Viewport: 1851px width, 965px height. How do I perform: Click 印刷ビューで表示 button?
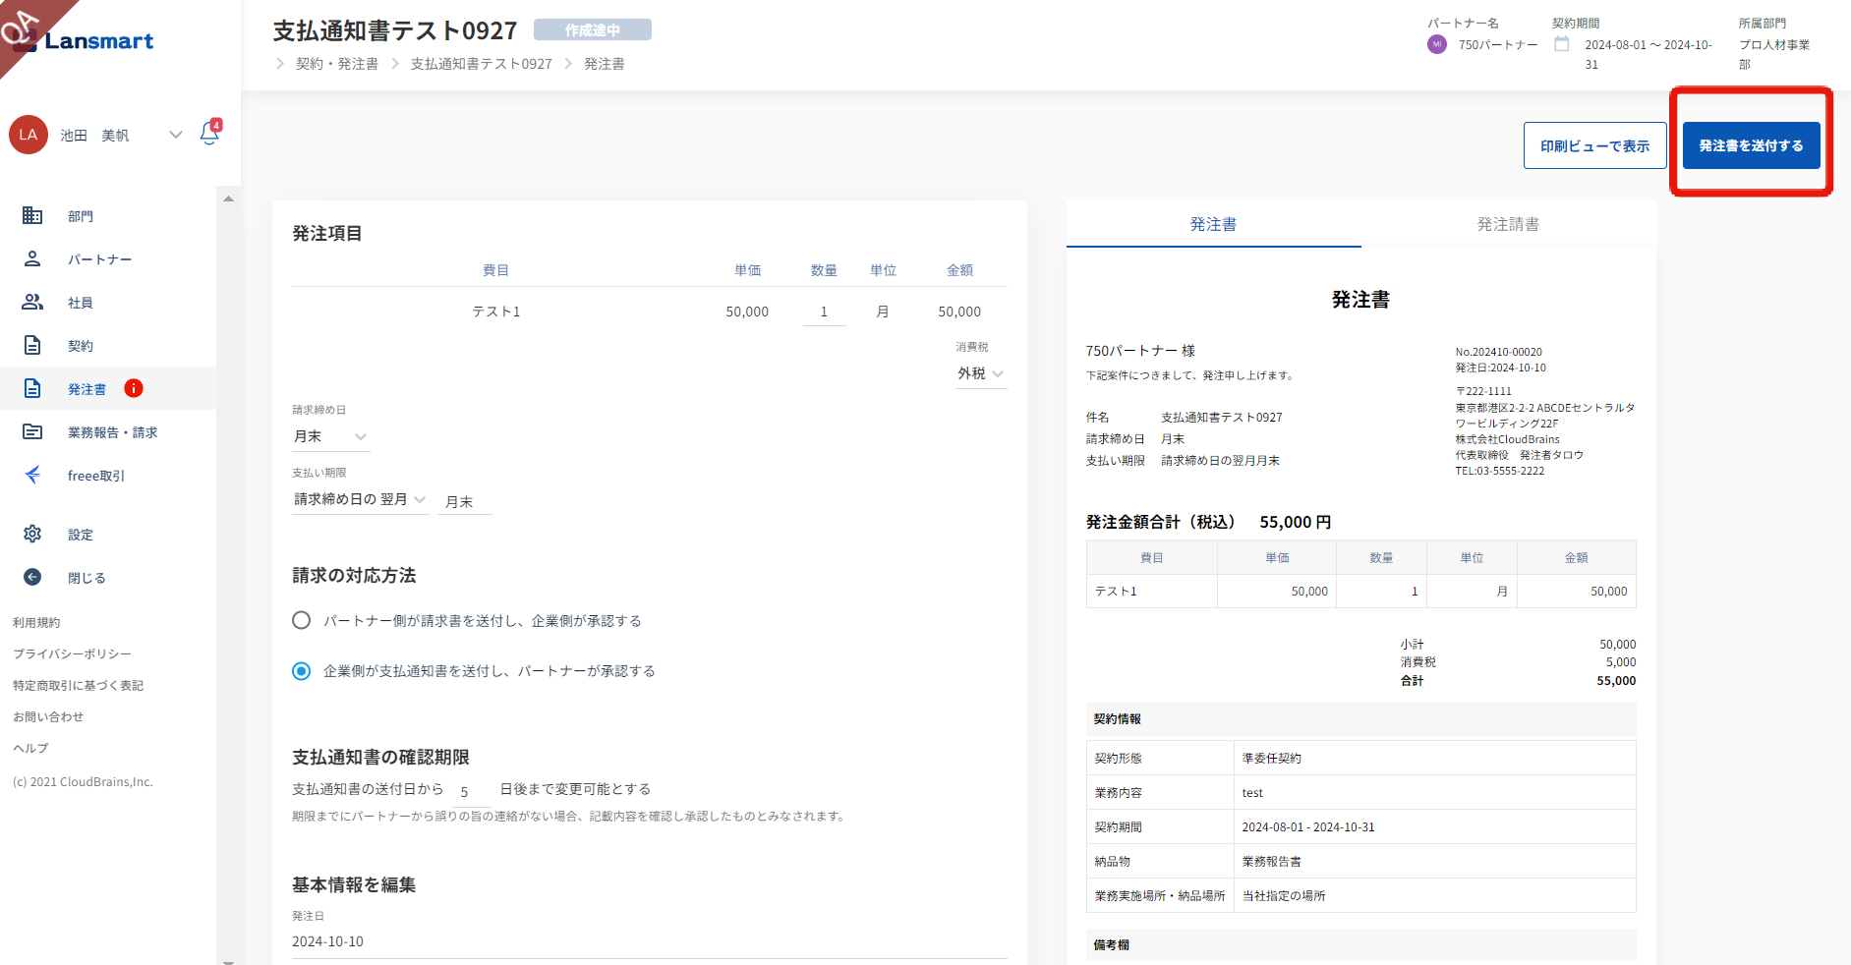[x=1594, y=145]
